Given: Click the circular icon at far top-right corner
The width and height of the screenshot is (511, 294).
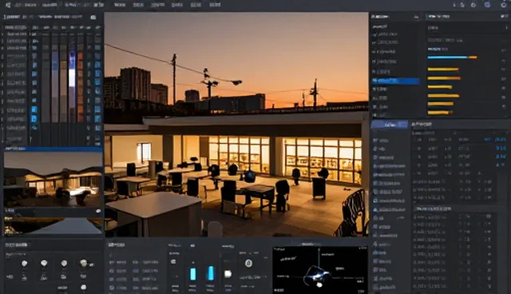Looking at the screenshot, I should (x=504, y=5).
